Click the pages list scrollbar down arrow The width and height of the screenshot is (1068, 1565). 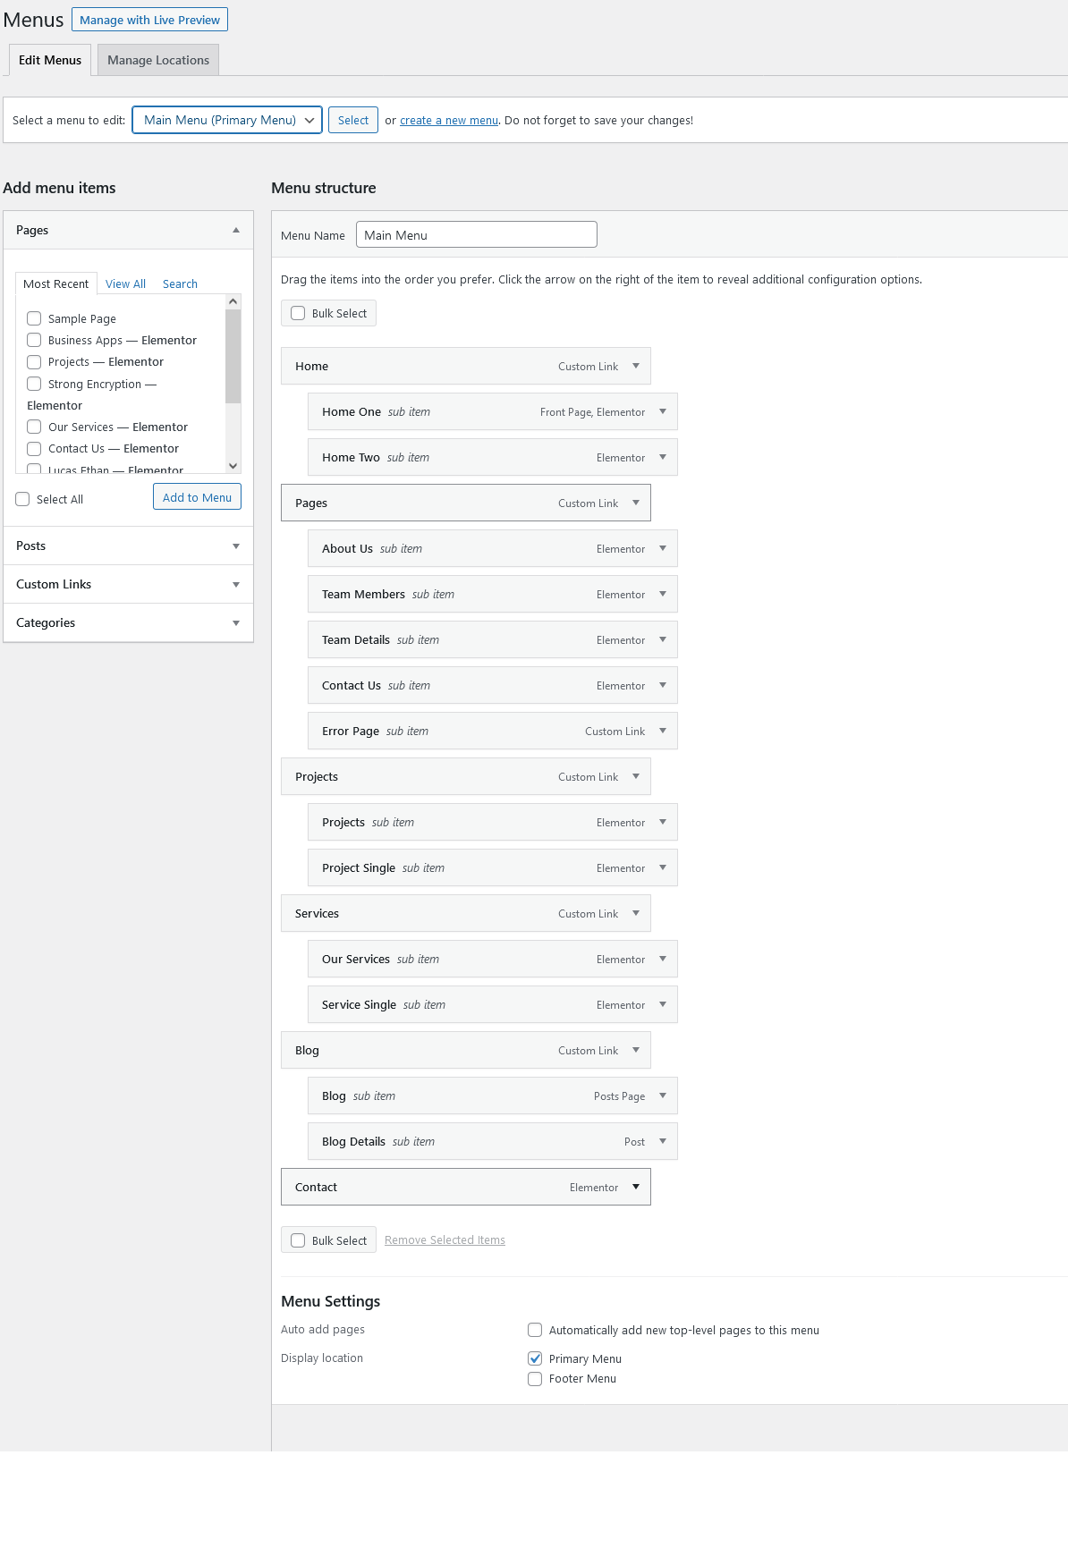coord(233,466)
